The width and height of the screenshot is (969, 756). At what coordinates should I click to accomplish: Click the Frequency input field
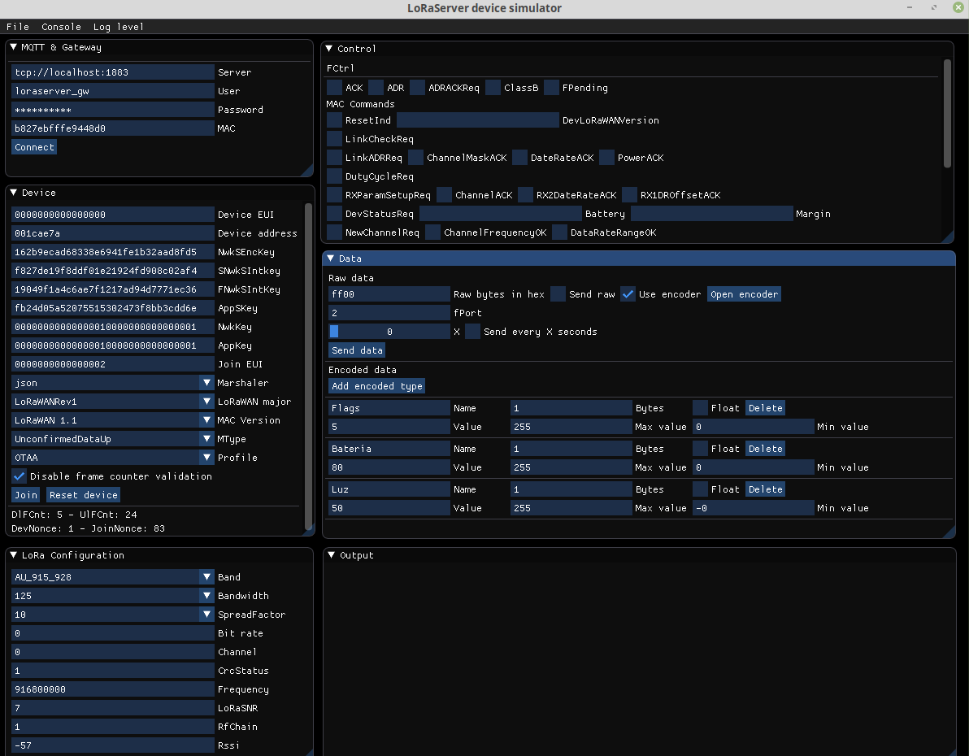tap(113, 689)
